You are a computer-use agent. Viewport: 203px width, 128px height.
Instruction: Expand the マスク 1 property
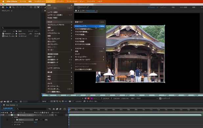[x=15, y=120]
